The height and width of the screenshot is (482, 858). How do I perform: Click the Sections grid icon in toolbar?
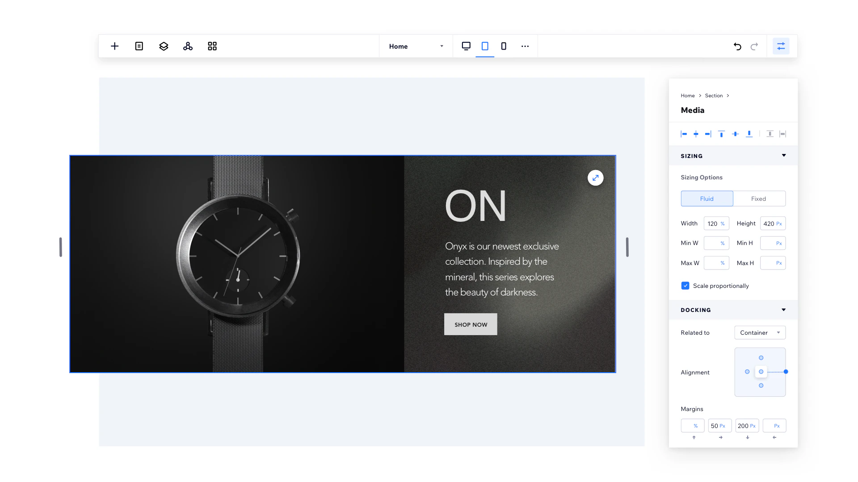point(212,46)
